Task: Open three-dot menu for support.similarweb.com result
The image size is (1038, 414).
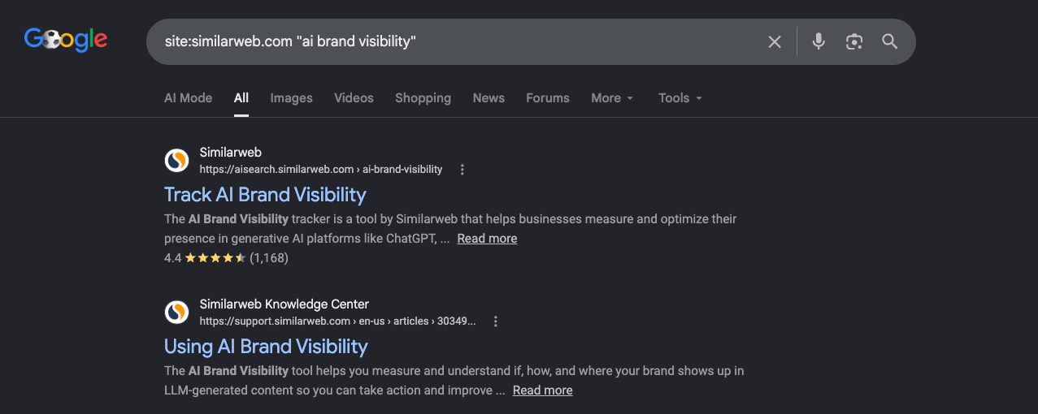Action: (x=496, y=321)
